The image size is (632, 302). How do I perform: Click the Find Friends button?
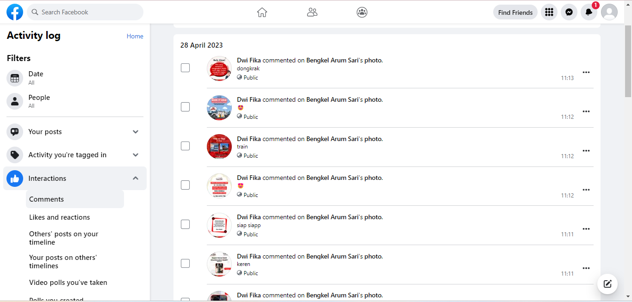tap(515, 12)
